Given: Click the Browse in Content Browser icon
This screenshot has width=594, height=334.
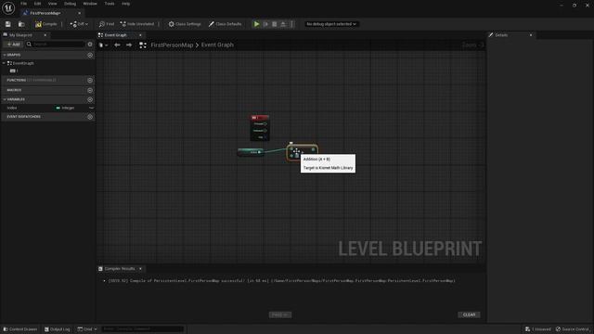Looking at the screenshot, I should coord(21,24).
